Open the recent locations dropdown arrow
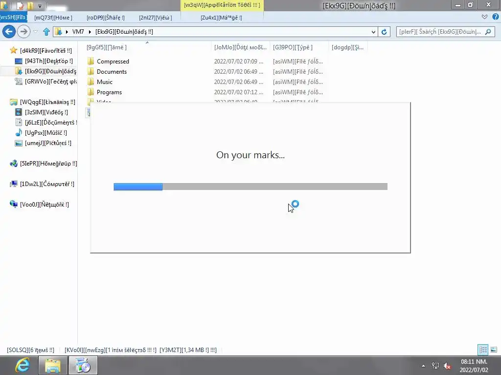This screenshot has width=501, height=375. [x=35, y=32]
